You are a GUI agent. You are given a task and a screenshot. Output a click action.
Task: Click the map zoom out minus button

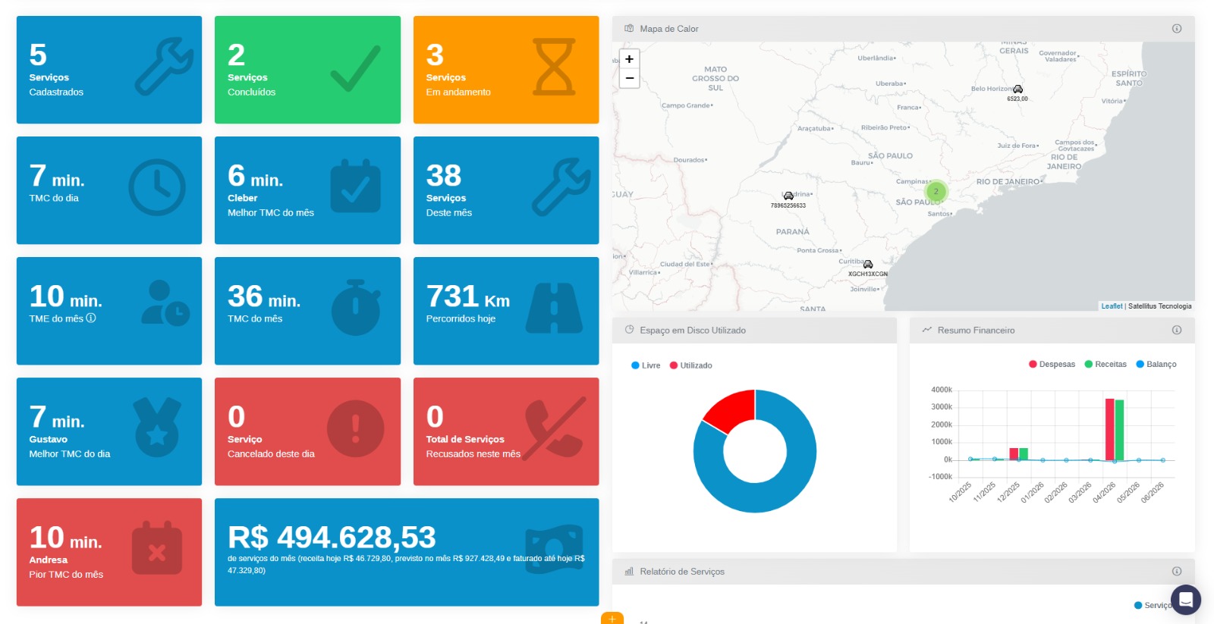(x=629, y=78)
